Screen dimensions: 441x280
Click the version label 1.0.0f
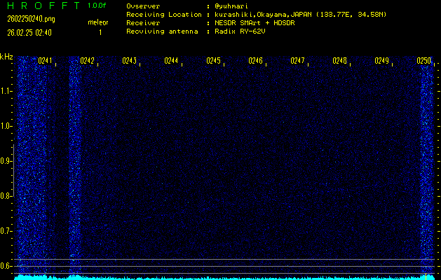tap(97, 6)
